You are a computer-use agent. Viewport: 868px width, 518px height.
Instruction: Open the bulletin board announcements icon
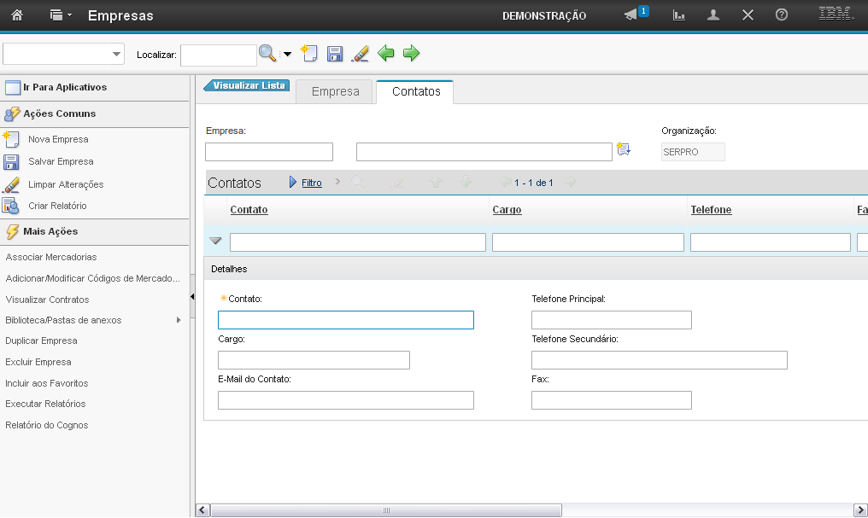click(x=631, y=15)
